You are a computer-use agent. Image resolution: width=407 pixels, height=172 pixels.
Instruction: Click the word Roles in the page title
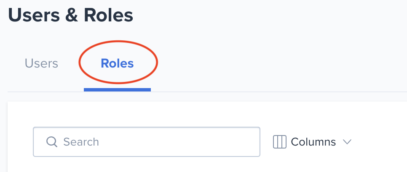108,15
